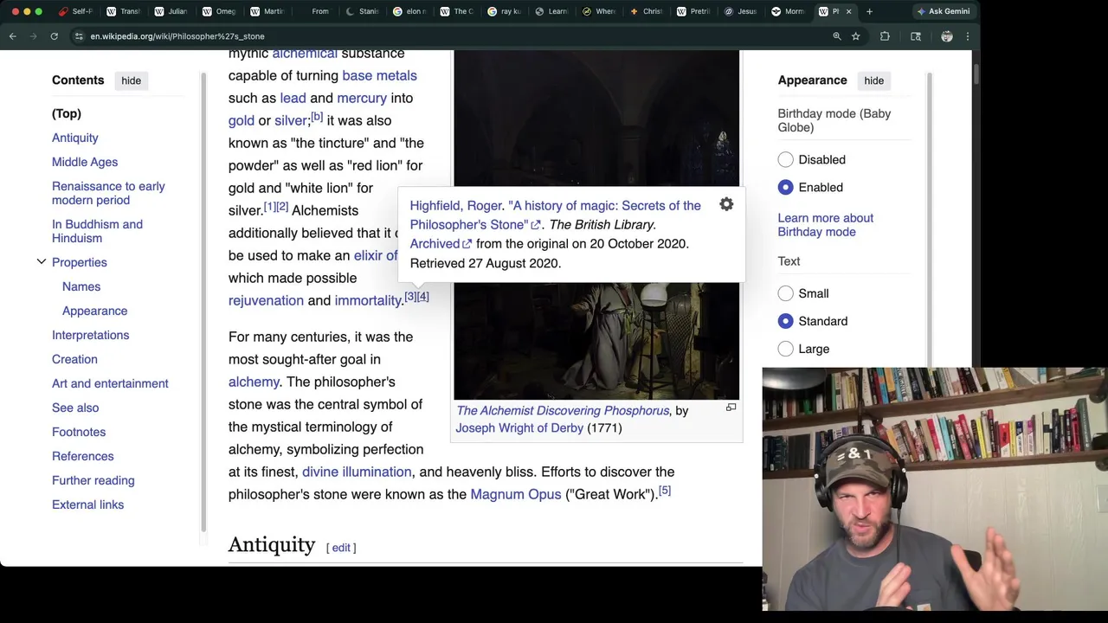The width and height of the screenshot is (1108, 623).
Task: Go to Art and entertainment section
Action: pyautogui.click(x=110, y=383)
